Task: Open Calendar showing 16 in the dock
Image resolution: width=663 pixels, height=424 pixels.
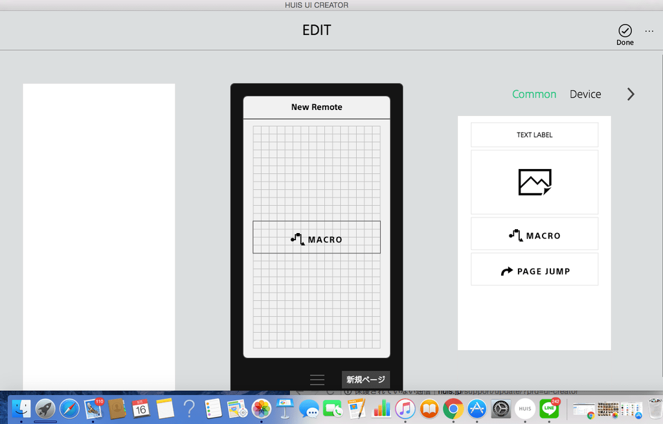Action: coord(140,408)
